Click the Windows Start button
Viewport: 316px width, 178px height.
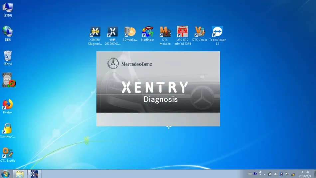point(6,174)
